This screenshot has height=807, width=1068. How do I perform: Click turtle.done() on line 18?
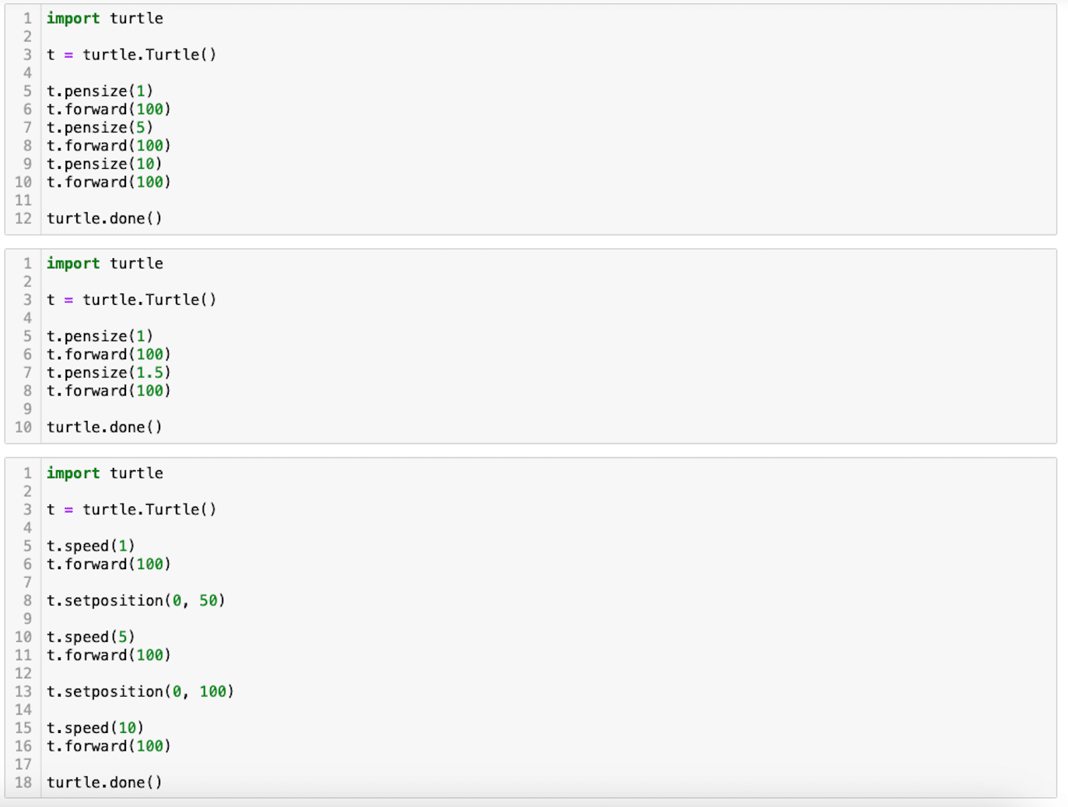click(104, 783)
